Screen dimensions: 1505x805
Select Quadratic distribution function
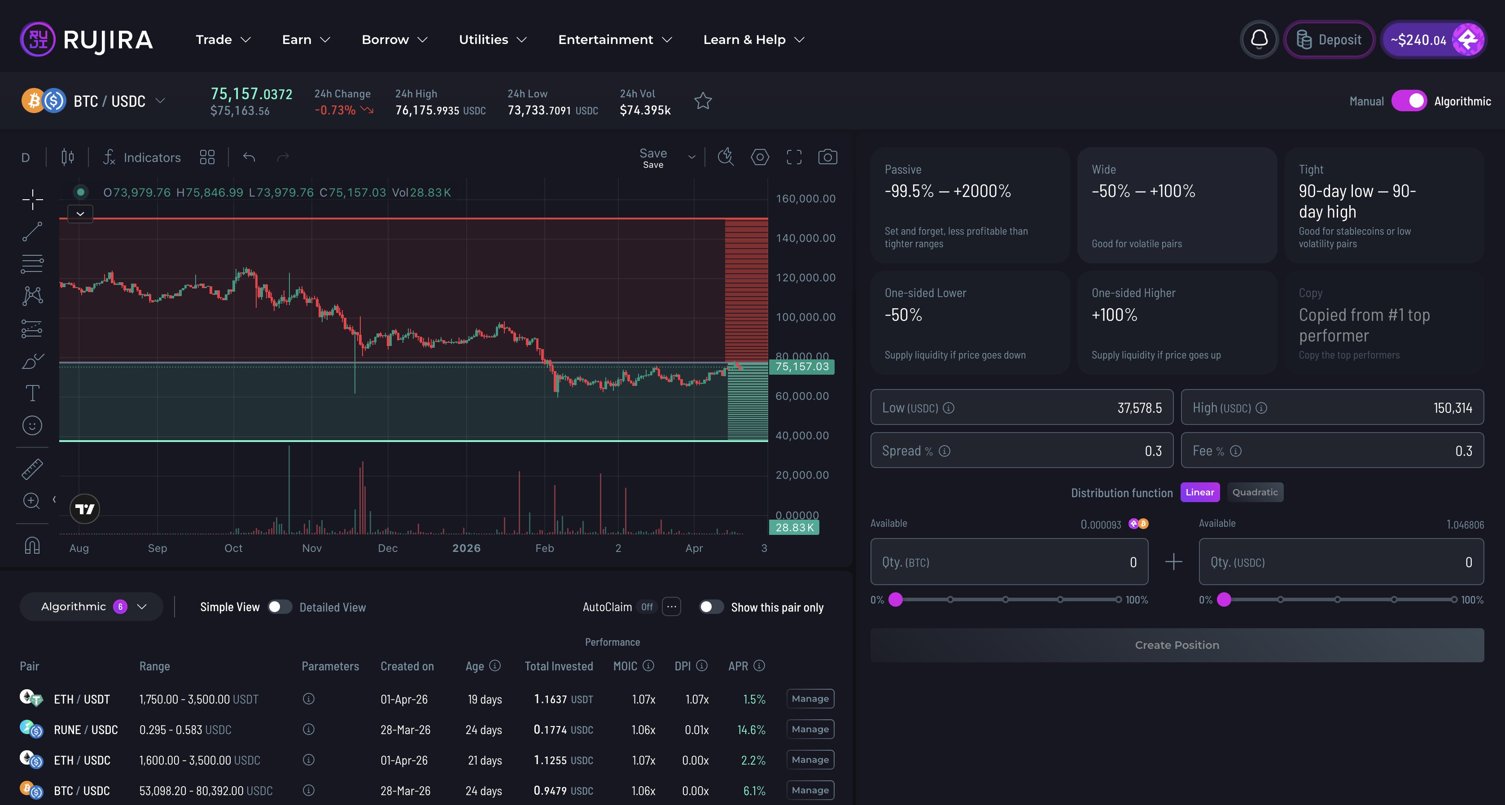(1255, 492)
